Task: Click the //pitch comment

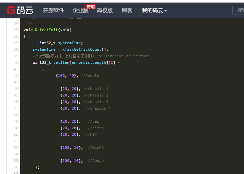Action: [96, 128]
